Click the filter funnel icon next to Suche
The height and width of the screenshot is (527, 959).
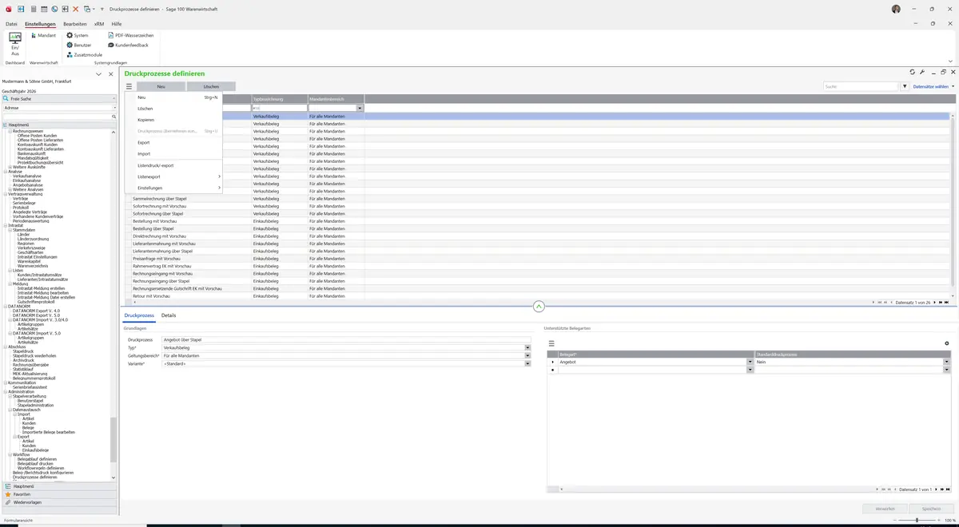tap(905, 86)
